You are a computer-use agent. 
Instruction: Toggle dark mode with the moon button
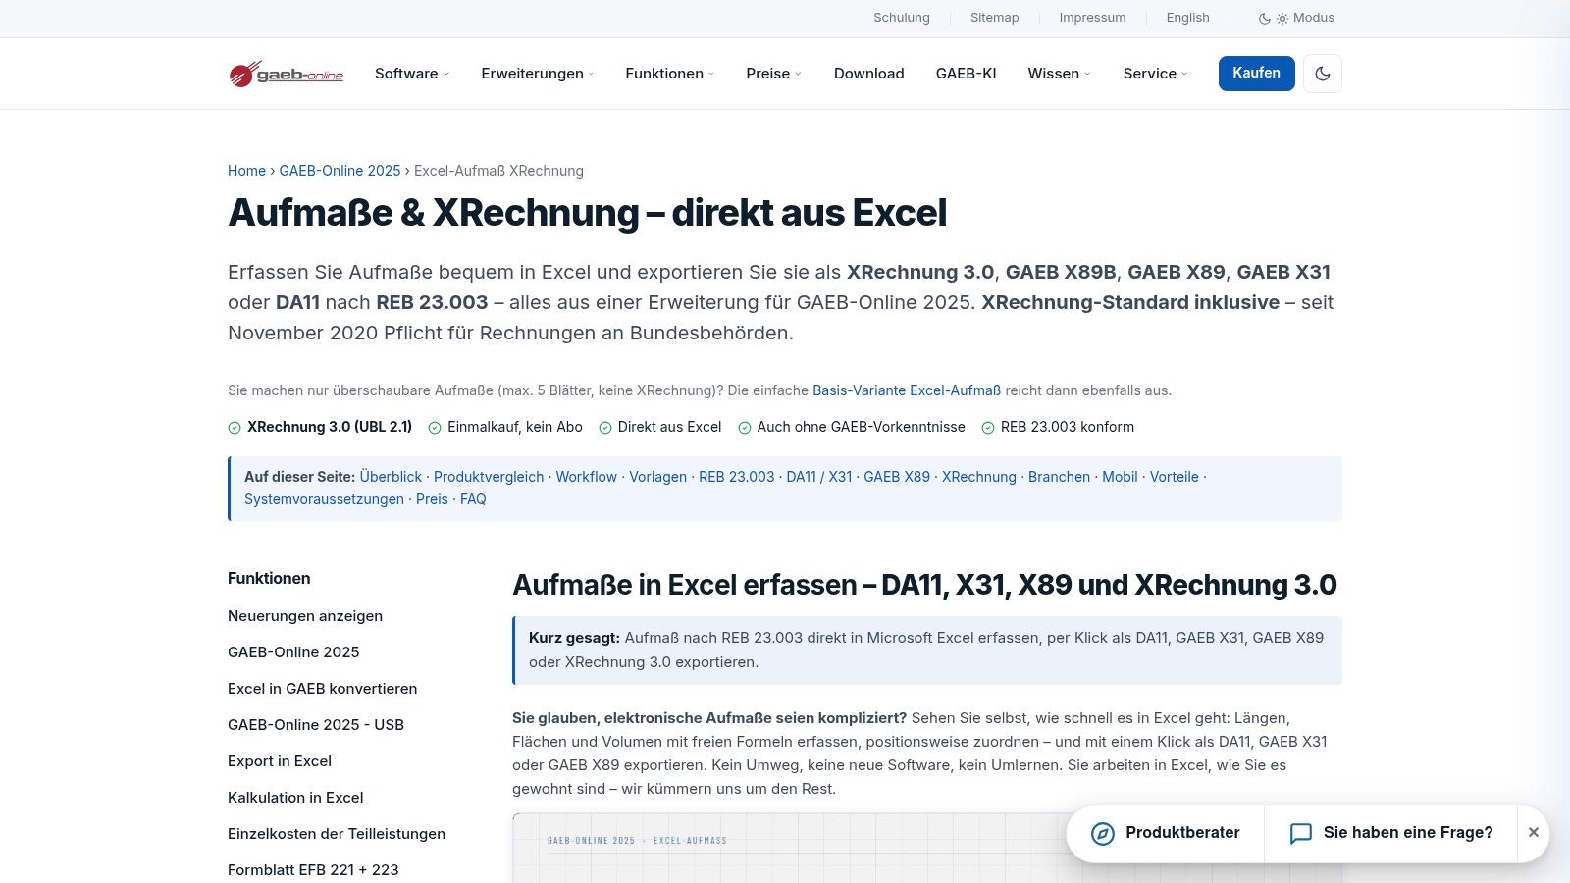tap(1323, 74)
